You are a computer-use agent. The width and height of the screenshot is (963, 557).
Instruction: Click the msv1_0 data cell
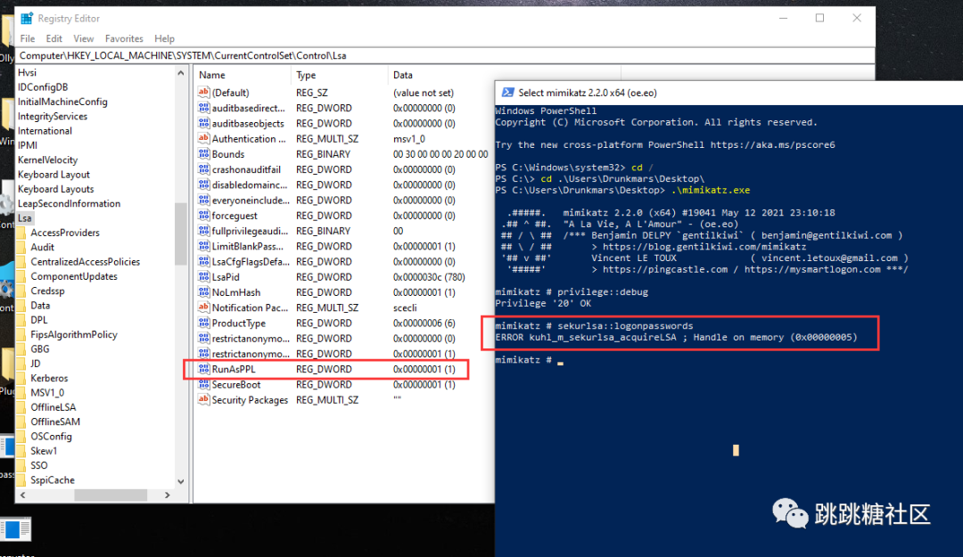click(409, 139)
